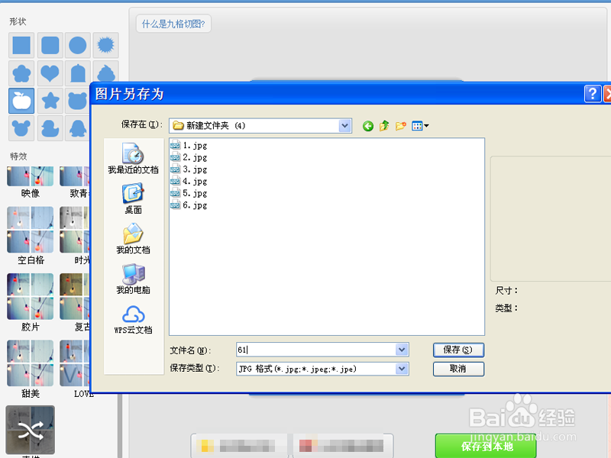This screenshot has width=611, height=458.
Task: Expand the 保存在 folder dropdown
Action: pos(344,126)
